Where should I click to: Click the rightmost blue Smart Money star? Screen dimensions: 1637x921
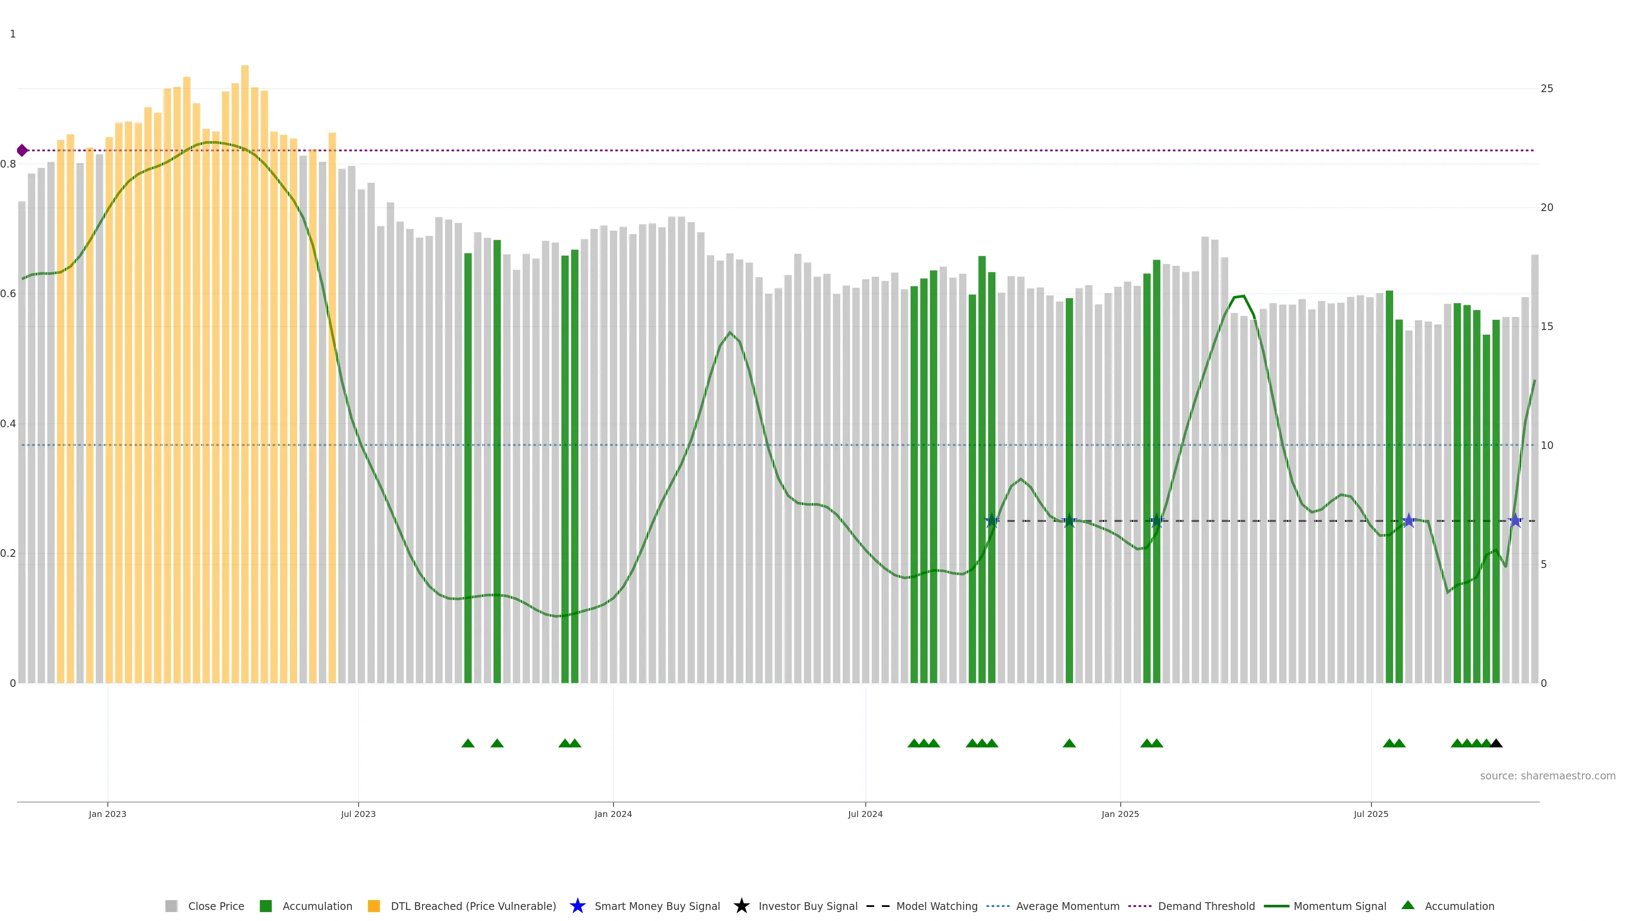[1515, 521]
